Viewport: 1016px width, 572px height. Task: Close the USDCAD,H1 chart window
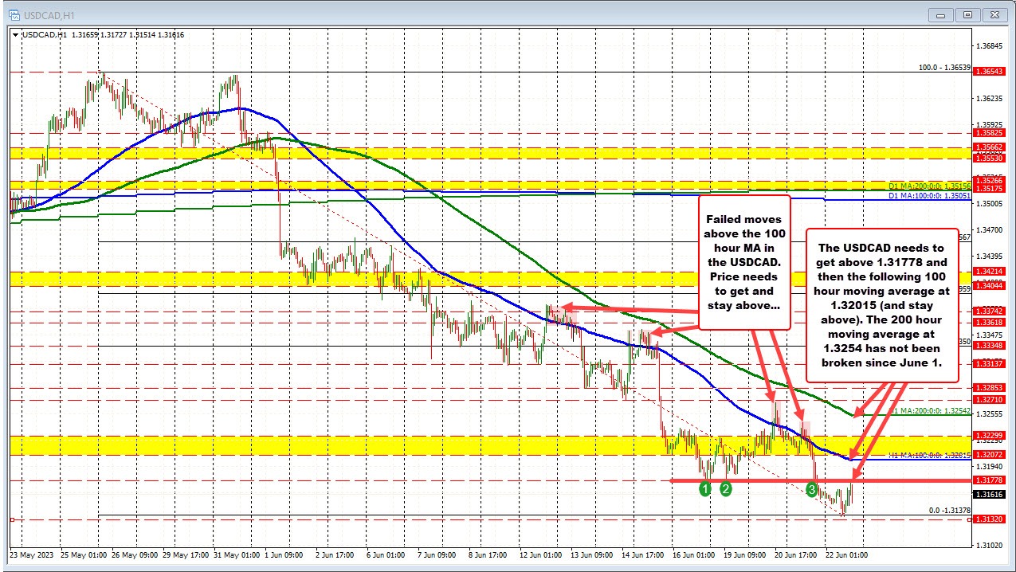point(993,14)
